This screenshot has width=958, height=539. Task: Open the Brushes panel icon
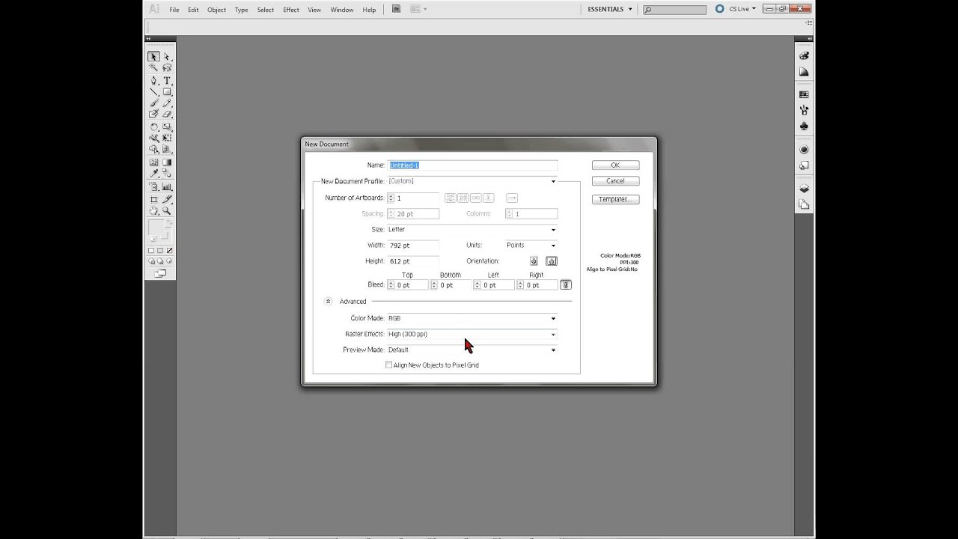tap(804, 110)
